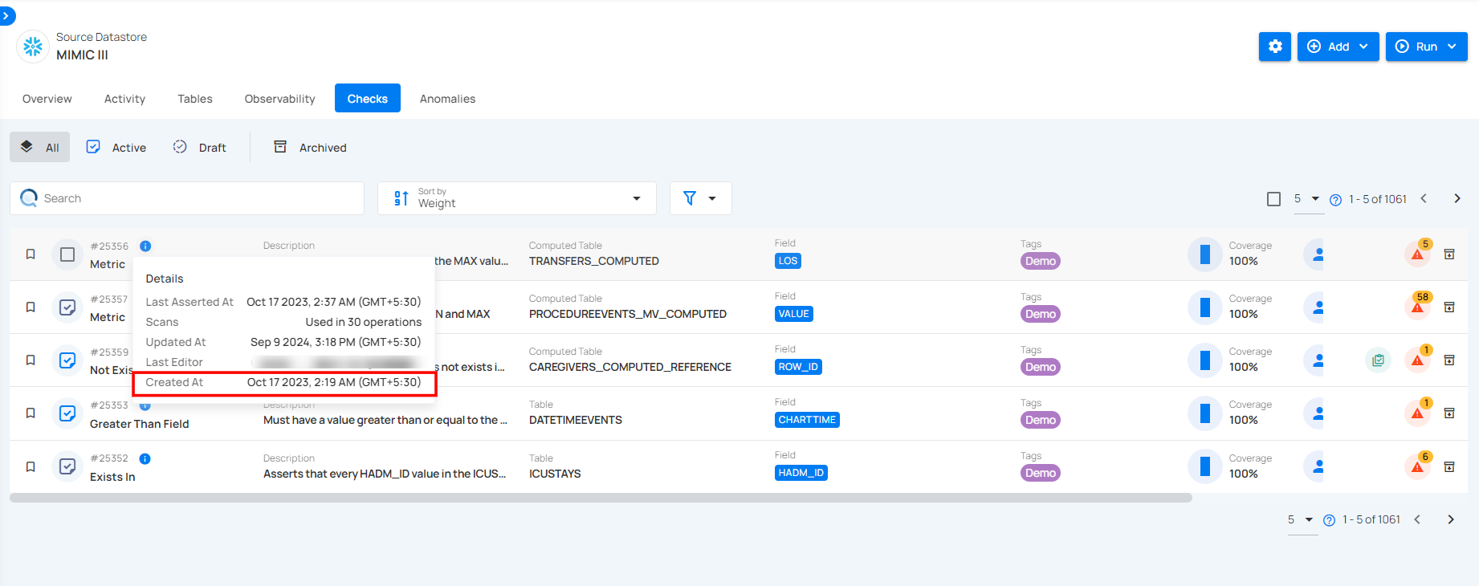Show All checks filter
The height and width of the screenshot is (586, 1479).
pyautogui.click(x=40, y=147)
